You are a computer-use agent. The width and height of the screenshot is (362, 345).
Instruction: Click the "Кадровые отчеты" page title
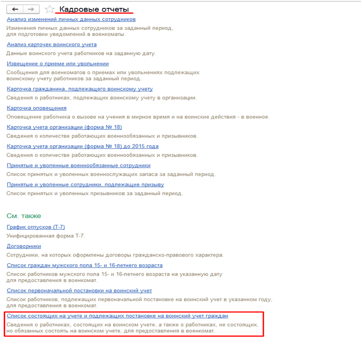click(x=94, y=9)
